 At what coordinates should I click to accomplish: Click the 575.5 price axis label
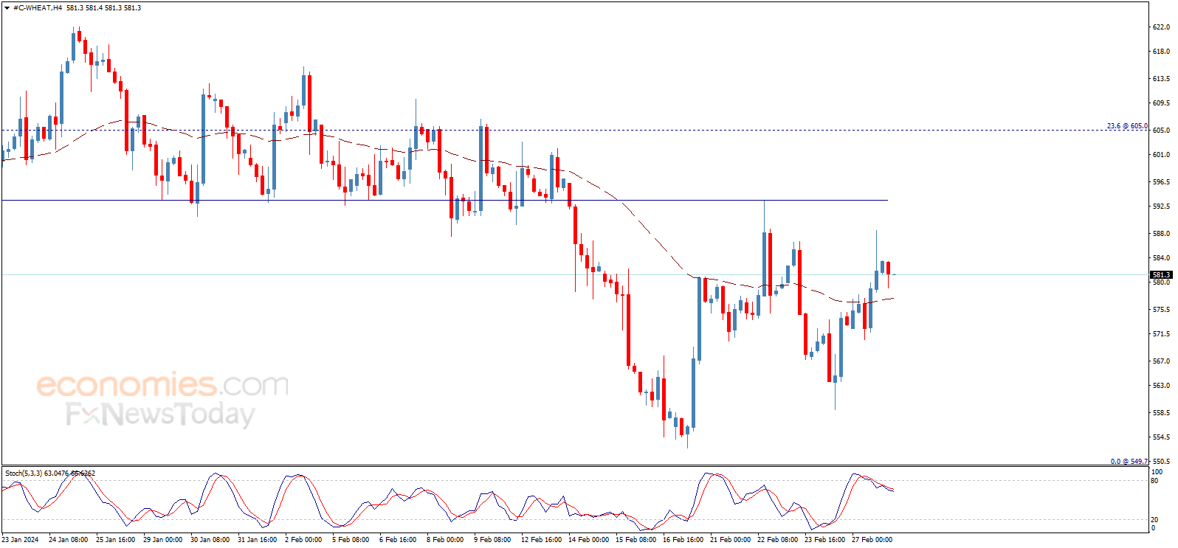(x=1161, y=310)
